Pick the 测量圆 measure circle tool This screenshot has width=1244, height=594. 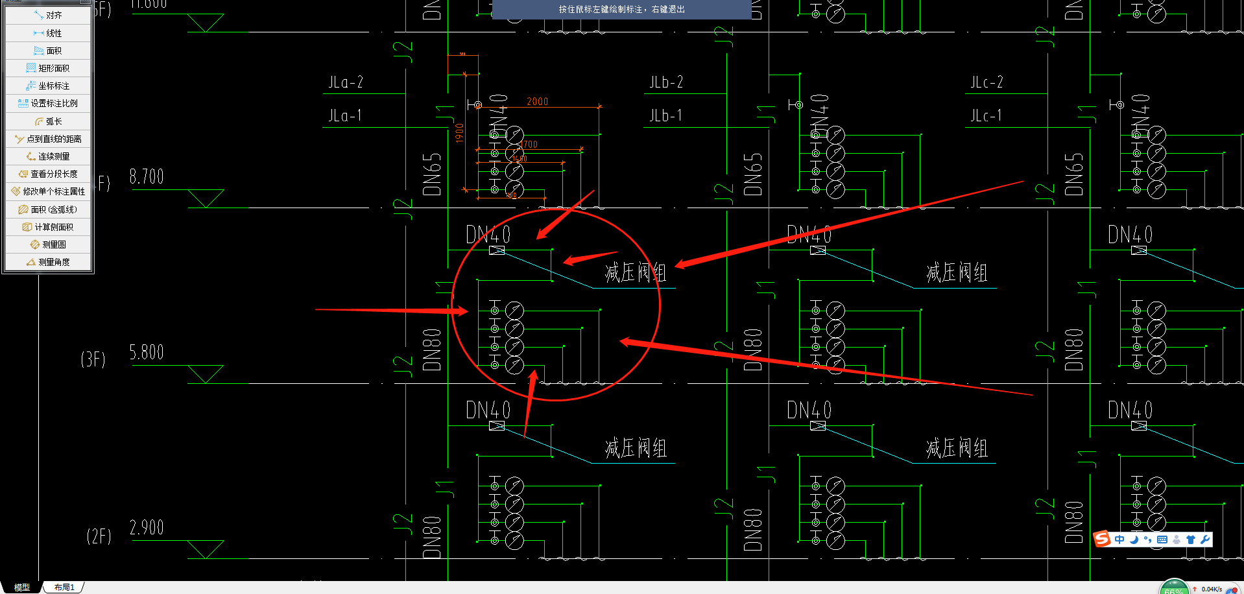pyautogui.click(x=48, y=244)
